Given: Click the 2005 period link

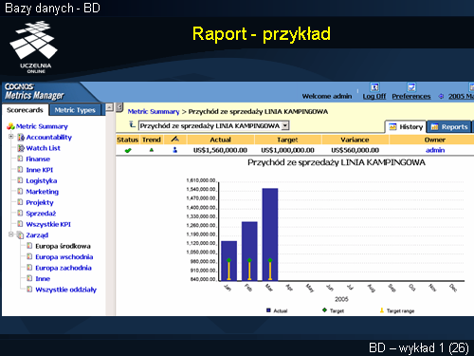Looking at the screenshot, I should pos(461,96).
